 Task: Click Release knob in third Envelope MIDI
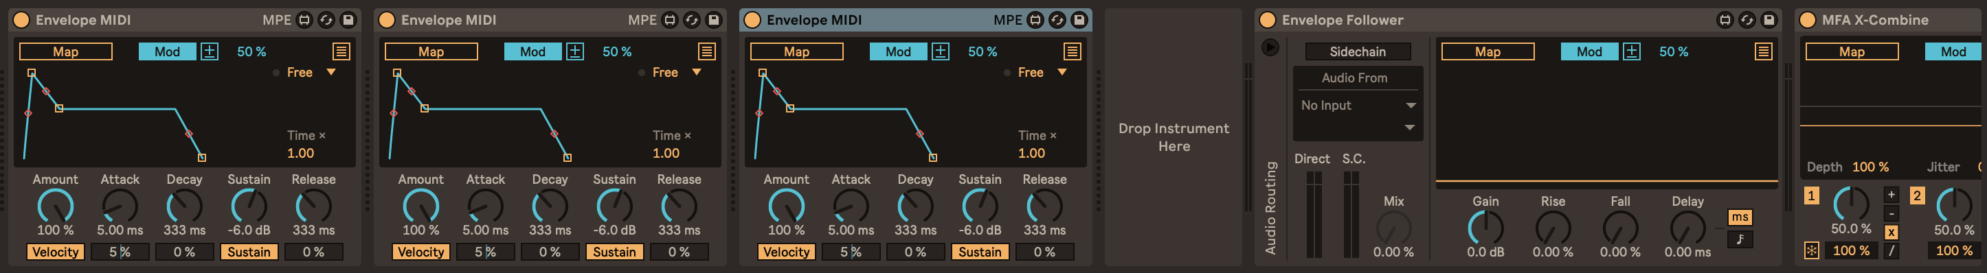coord(1044,205)
